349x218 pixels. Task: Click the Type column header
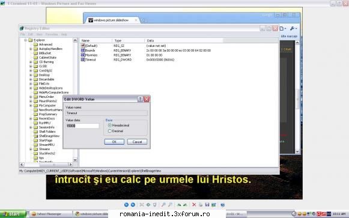pyautogui.click(x=128, y=41)
